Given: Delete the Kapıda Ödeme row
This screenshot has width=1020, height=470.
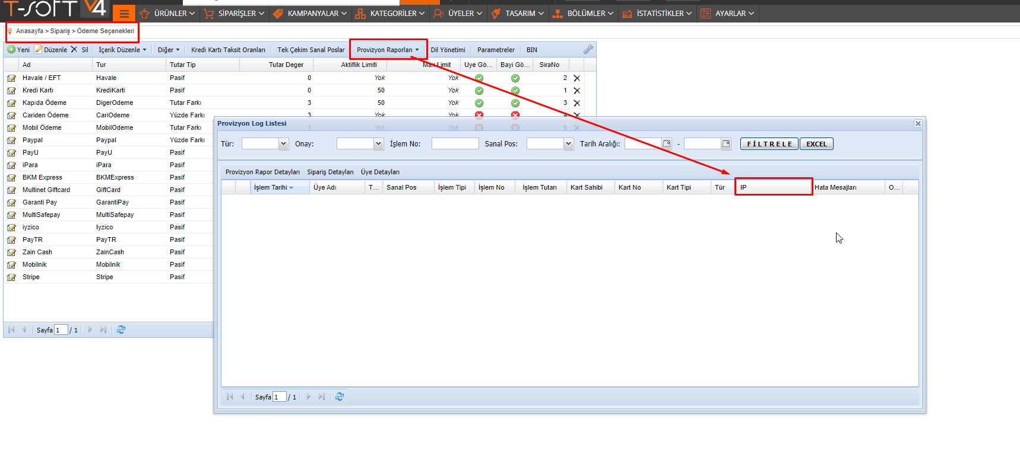Looking at the screenshot, I should [x=576, y=103].
